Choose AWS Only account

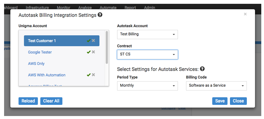coord(36,64)
